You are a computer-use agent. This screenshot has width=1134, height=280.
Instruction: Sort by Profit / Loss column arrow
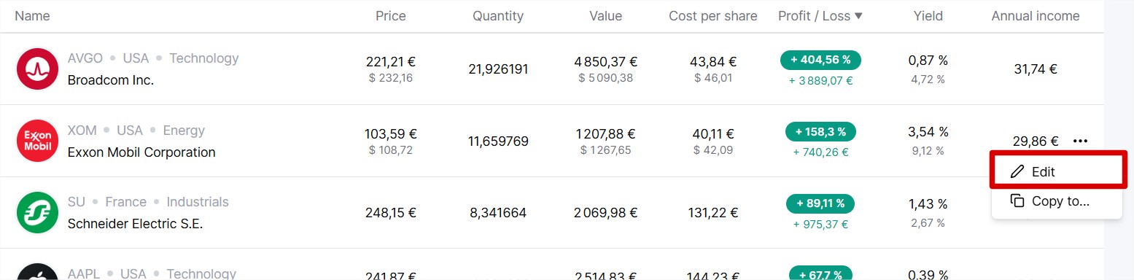858,16
